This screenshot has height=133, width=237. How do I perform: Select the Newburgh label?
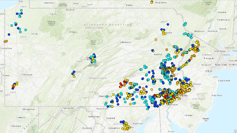coord(212,31)
